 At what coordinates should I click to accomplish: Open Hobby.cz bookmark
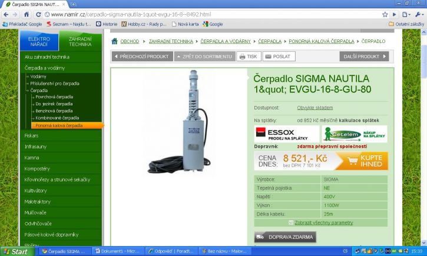[144, 24]
